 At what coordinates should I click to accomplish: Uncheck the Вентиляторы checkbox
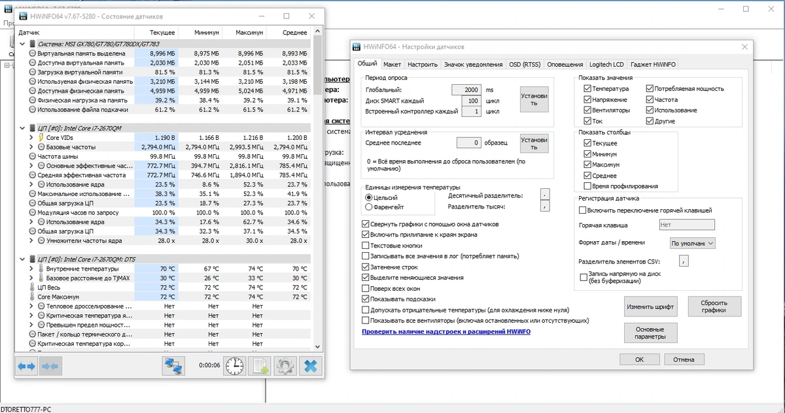(587, 110)
